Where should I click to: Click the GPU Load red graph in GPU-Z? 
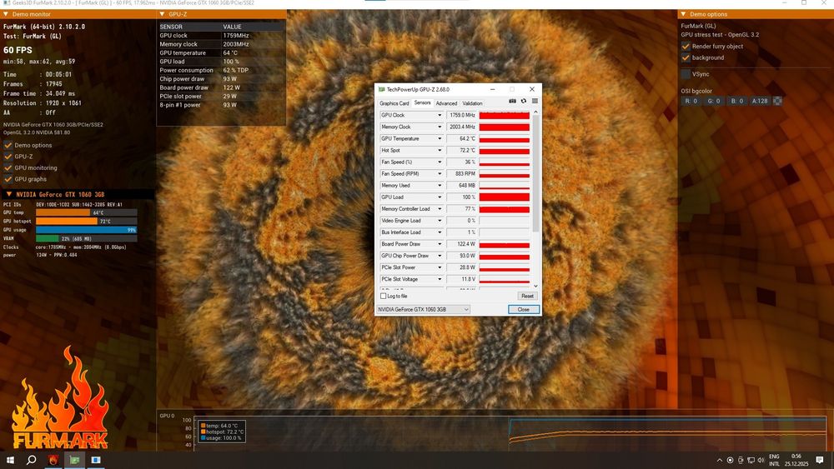click(x=505, y=197)
